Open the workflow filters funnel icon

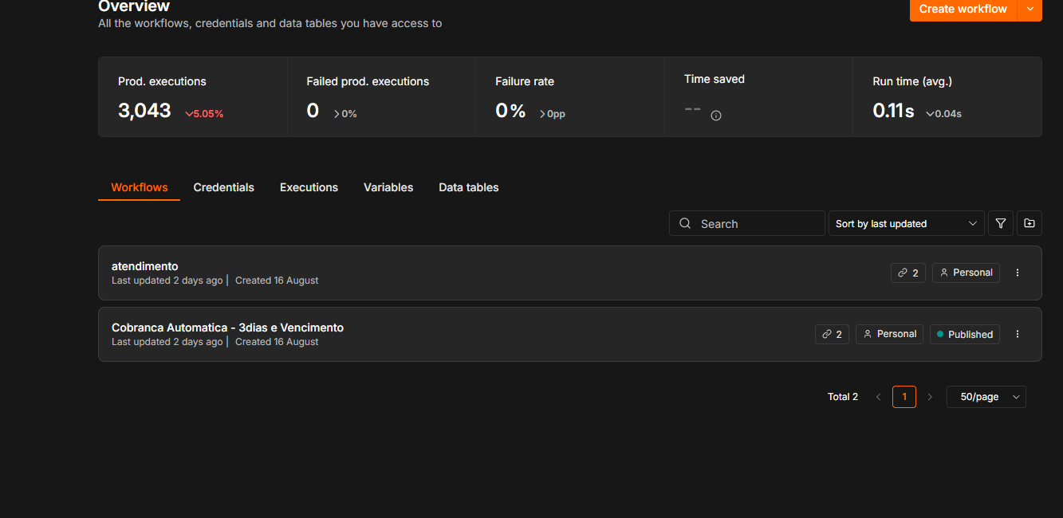(1001, 224)
